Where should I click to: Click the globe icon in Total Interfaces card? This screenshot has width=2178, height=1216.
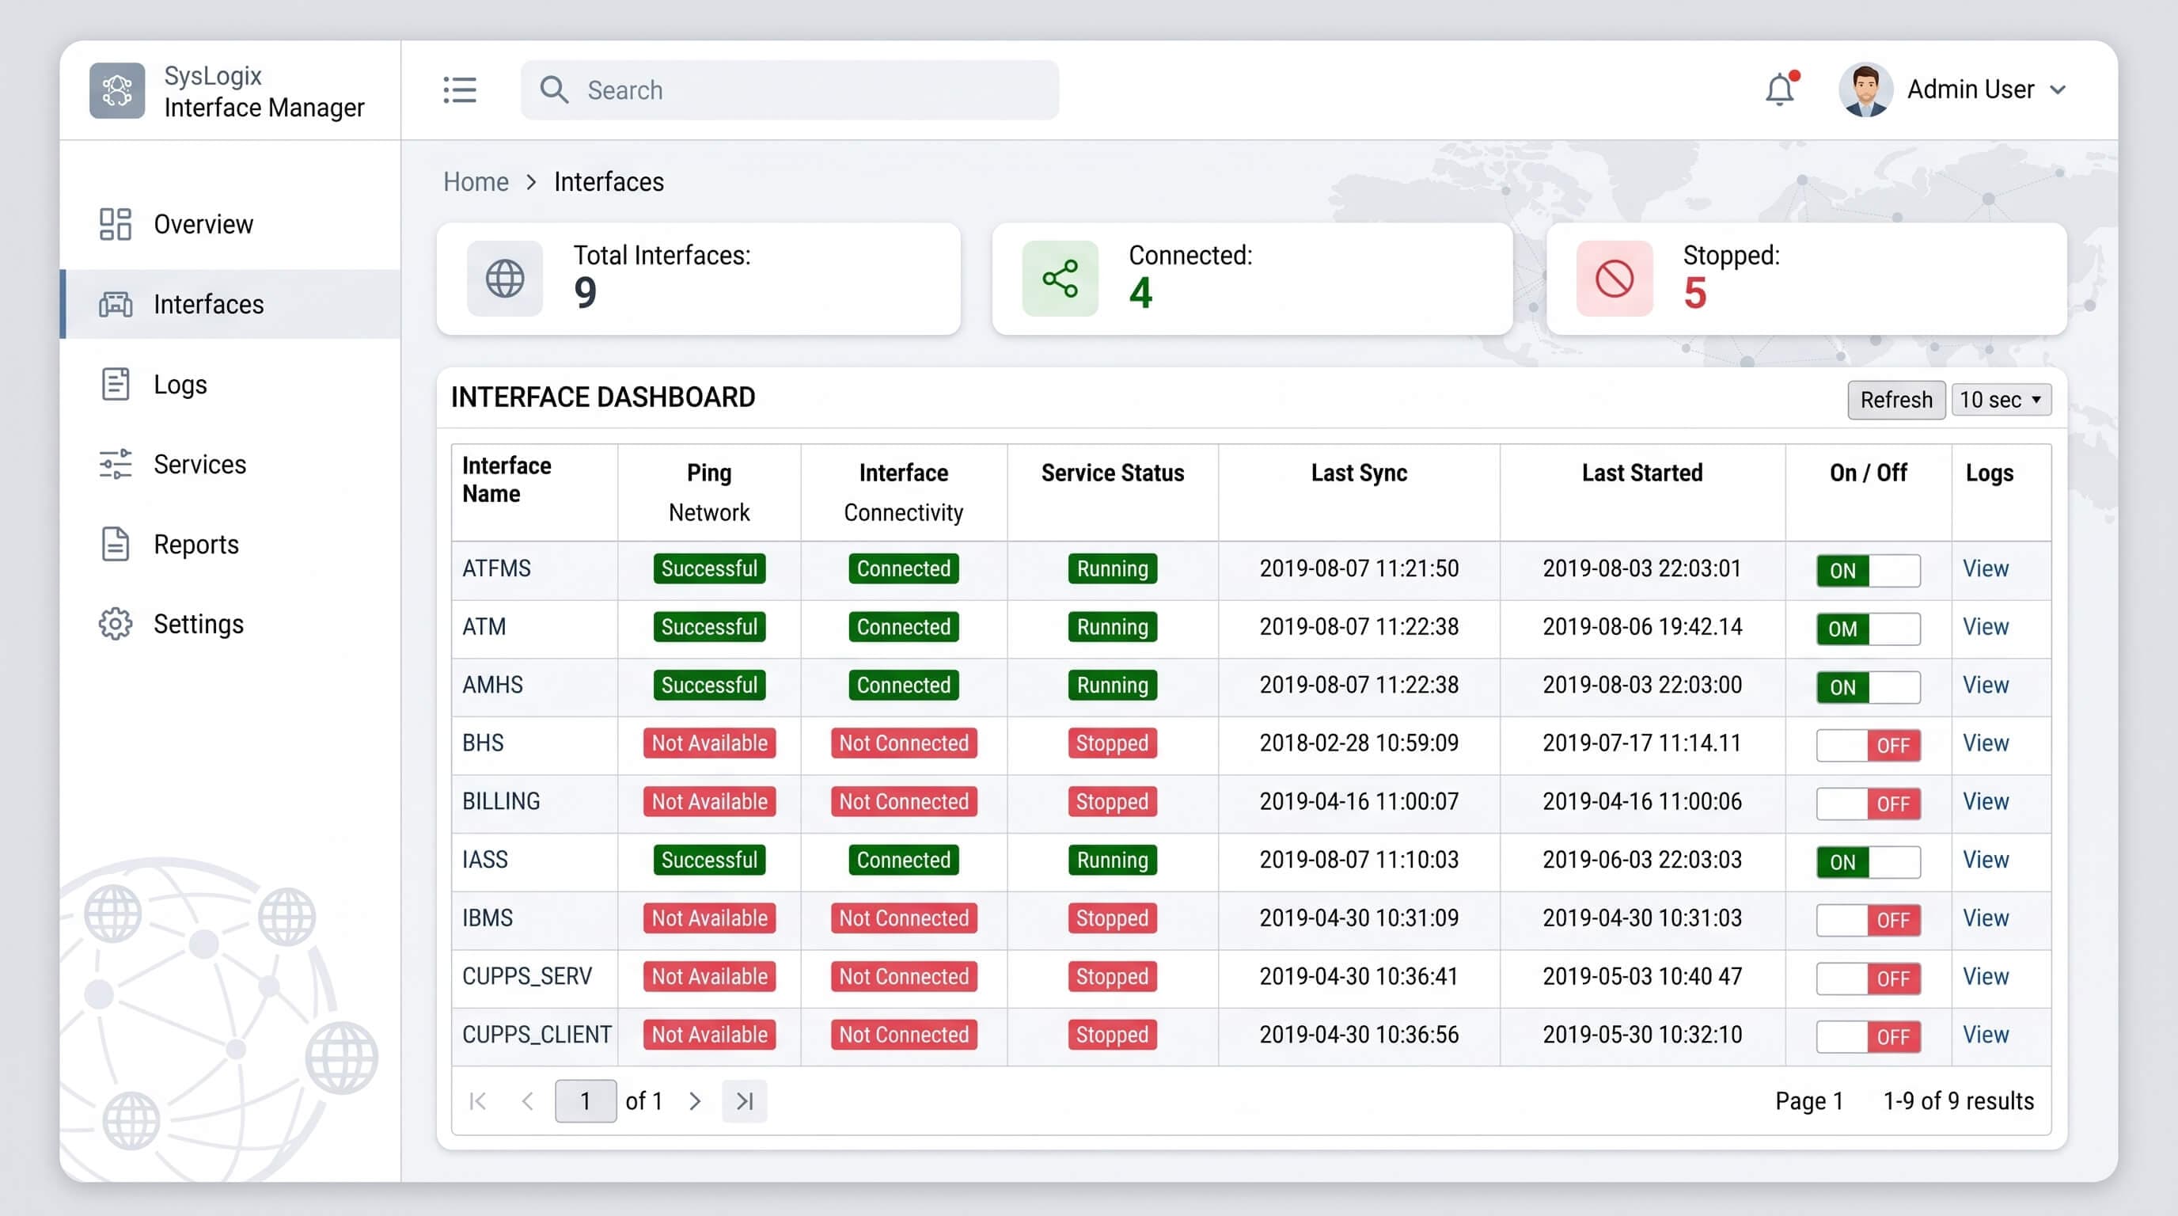coord(505,279)
